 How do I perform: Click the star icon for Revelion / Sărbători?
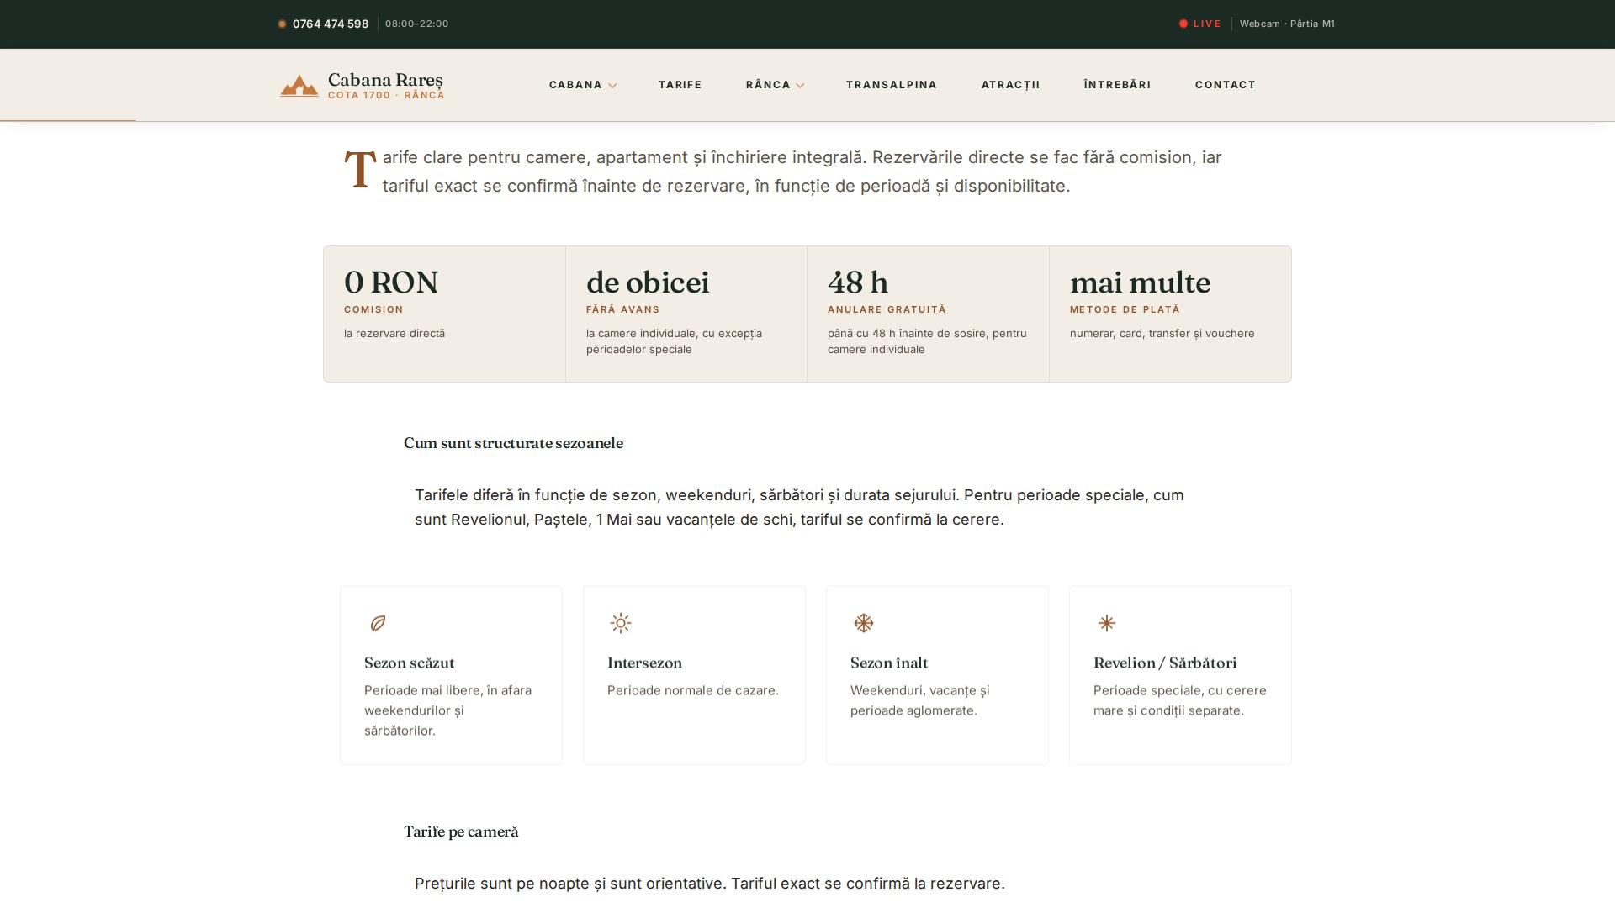(1107, 623)
